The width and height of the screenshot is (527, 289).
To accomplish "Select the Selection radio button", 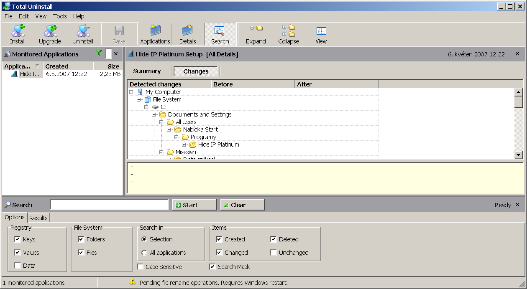I will (144, 239).
